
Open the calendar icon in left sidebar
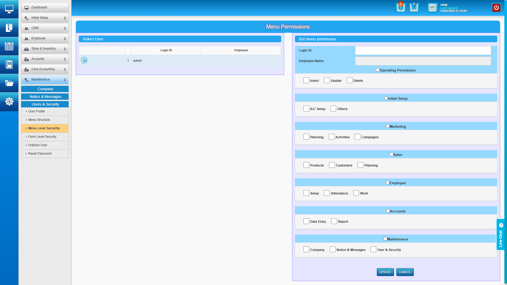coord(9,46)
